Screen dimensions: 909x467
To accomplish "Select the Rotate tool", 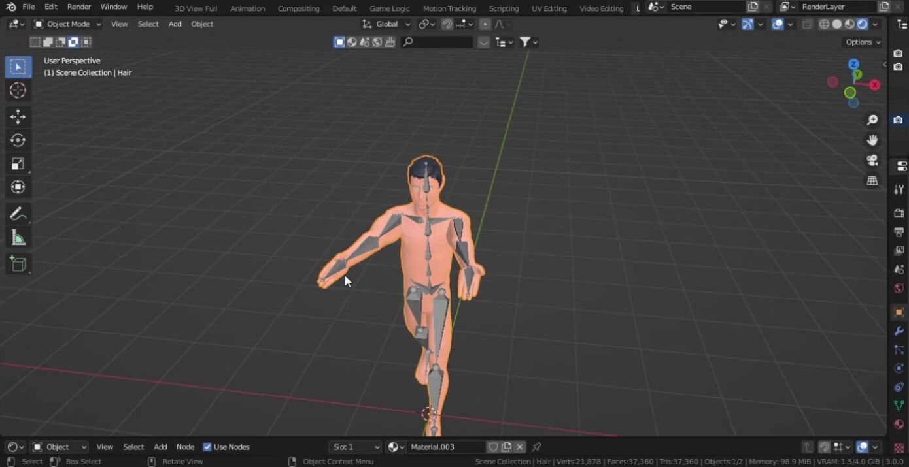I will point(18,140).
